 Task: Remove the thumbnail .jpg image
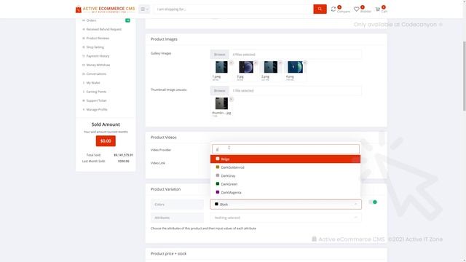pyautogui.click(x=232, y=99)
